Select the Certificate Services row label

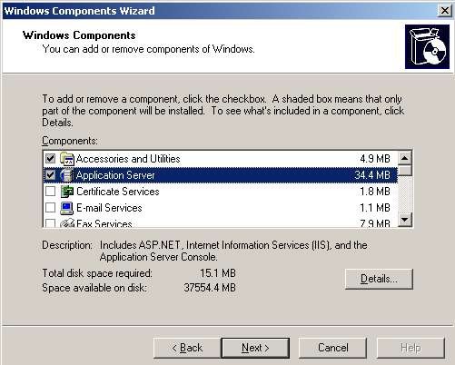pos(118,192)
